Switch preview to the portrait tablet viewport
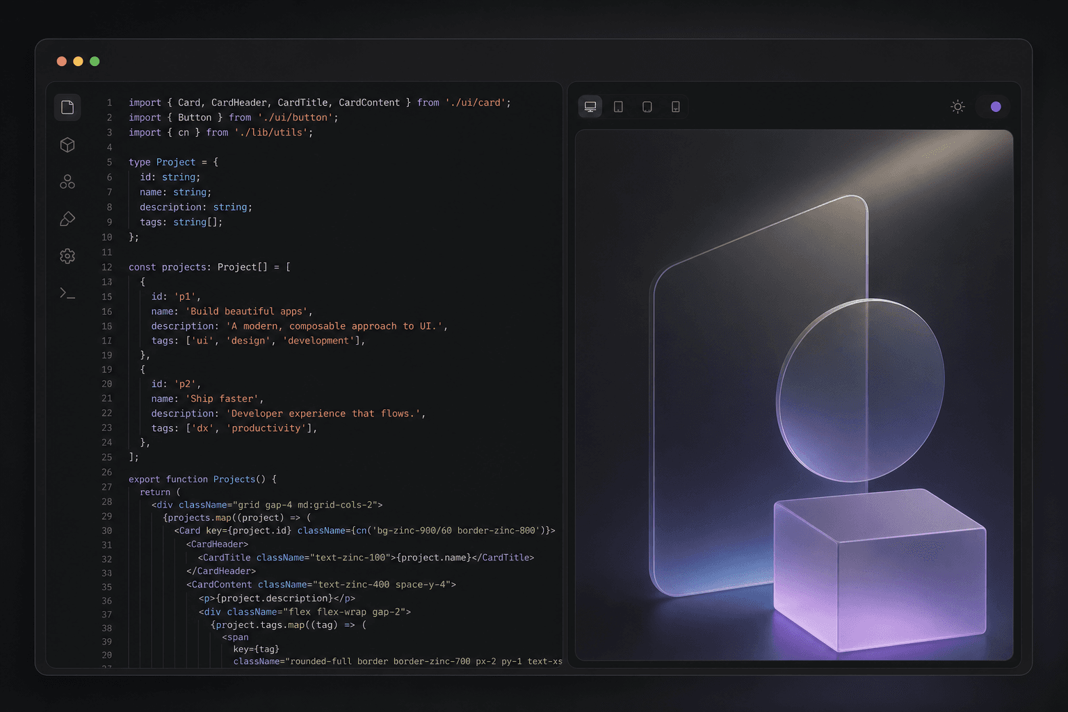Viewport: 1068px width, 712px height. 618,106
